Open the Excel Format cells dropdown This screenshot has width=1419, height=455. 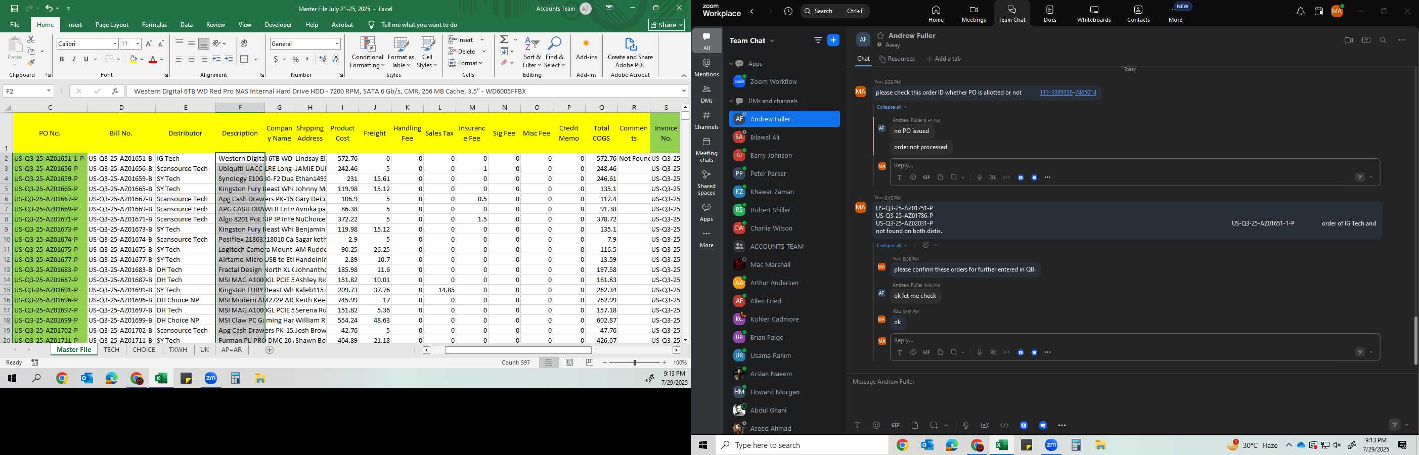point(466,63)
